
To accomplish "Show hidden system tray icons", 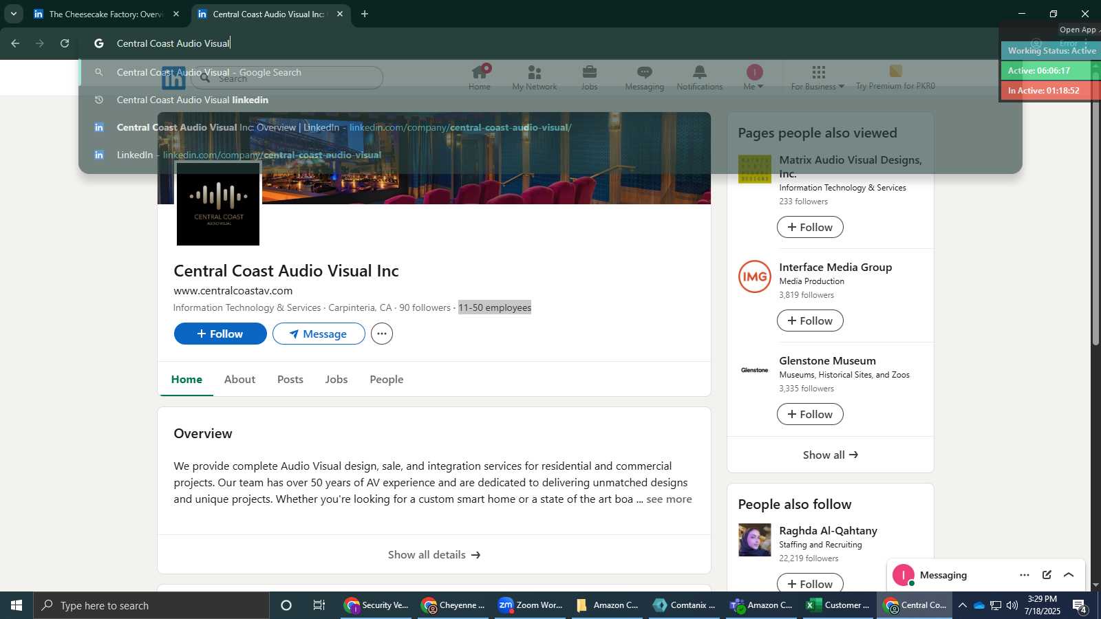I will (963, 605).
